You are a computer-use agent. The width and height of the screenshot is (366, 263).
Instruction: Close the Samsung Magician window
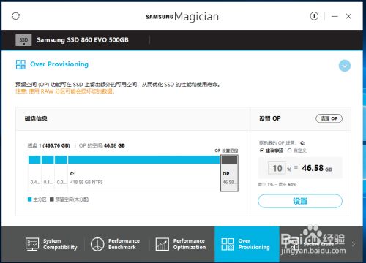348,16
